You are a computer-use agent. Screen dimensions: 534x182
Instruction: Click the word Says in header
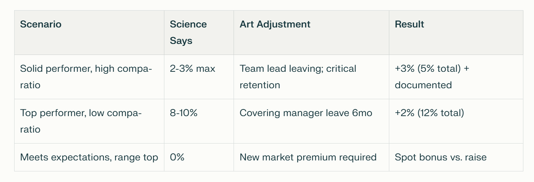pyautogui.click(x=181, y=41)
